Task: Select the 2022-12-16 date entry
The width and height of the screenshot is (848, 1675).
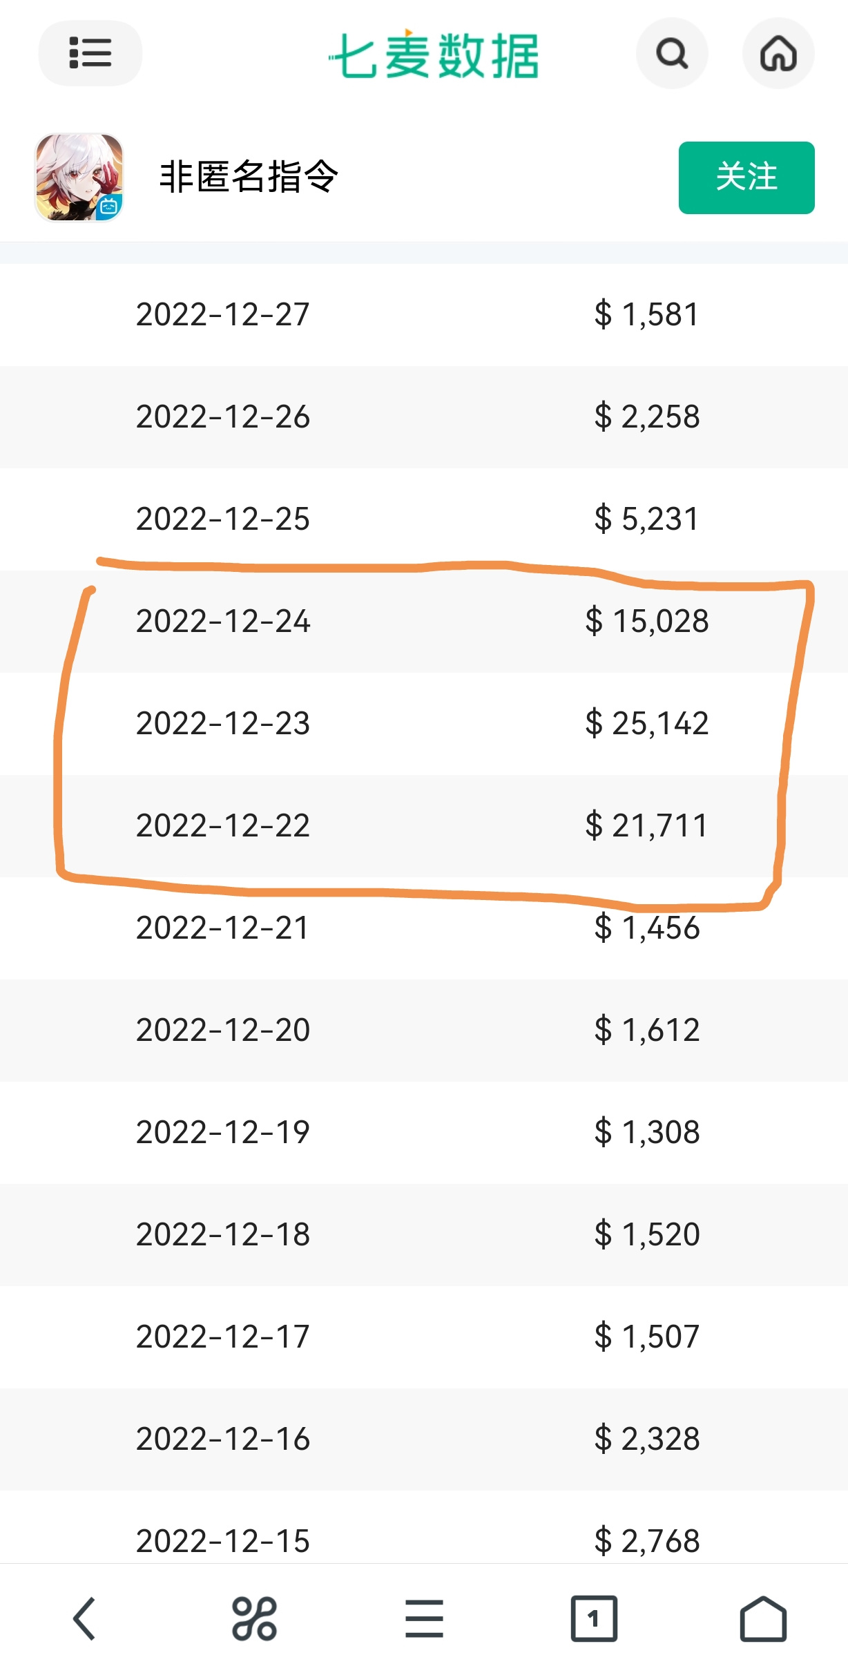Action: click(223, 1439)
